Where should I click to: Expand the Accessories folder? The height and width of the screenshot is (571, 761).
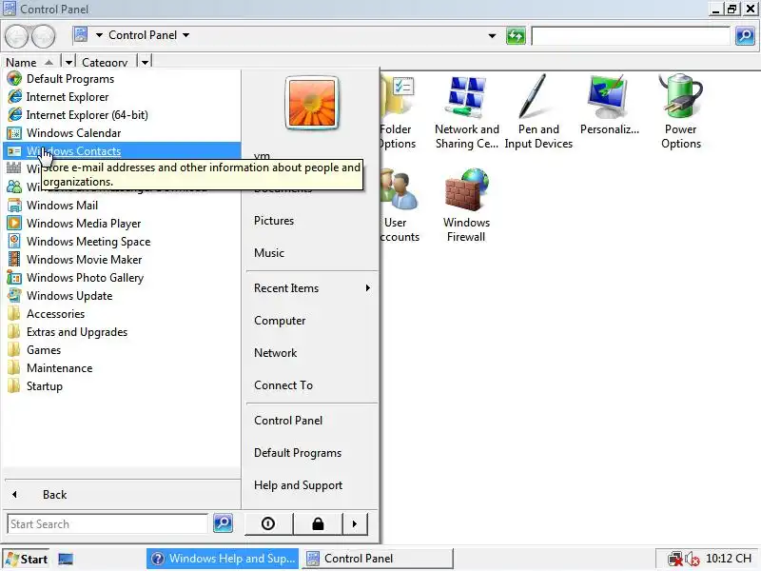click(x=122, y=314)
